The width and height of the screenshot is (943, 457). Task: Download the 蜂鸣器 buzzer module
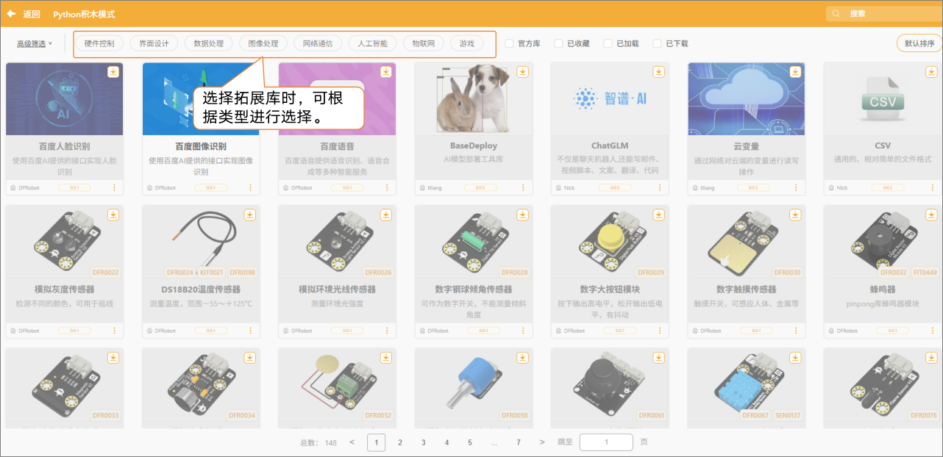[x=931, y=215]
